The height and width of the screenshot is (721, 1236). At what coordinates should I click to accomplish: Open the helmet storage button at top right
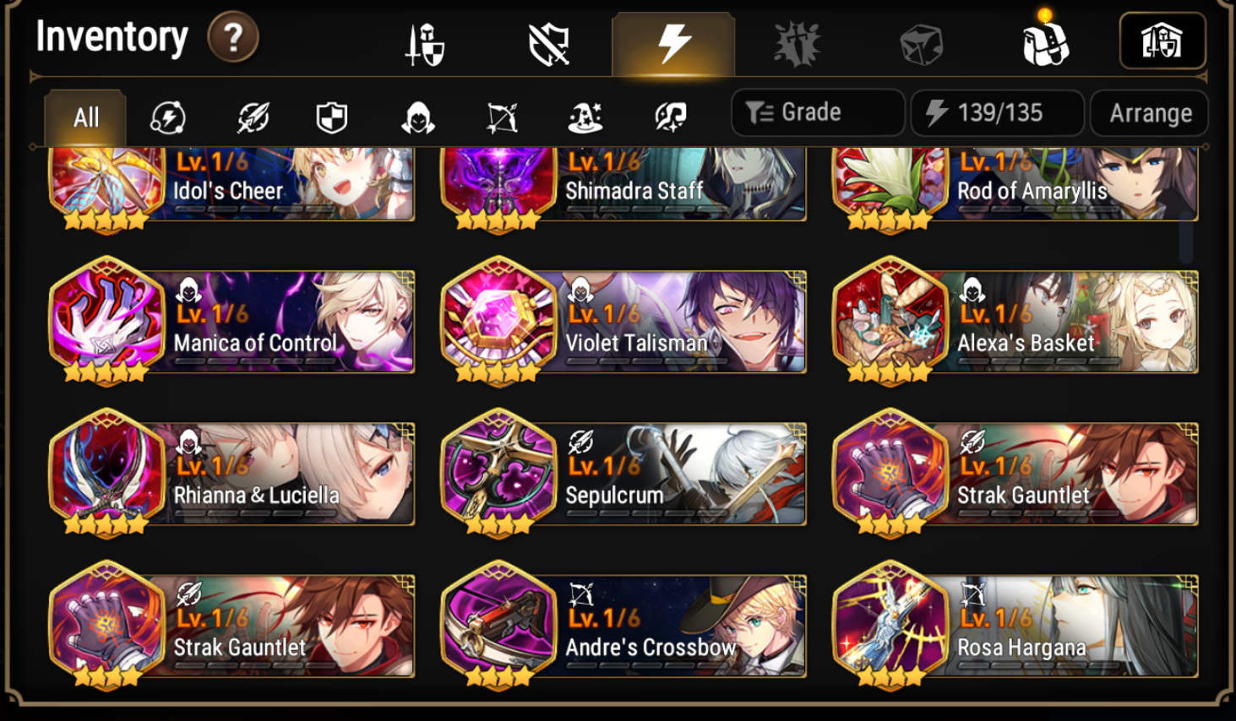(1162, 41)
